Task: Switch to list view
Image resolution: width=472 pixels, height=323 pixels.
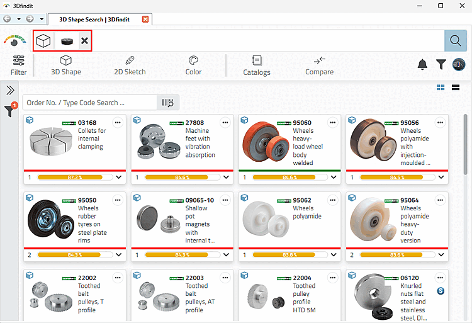Action: [456, 88]
